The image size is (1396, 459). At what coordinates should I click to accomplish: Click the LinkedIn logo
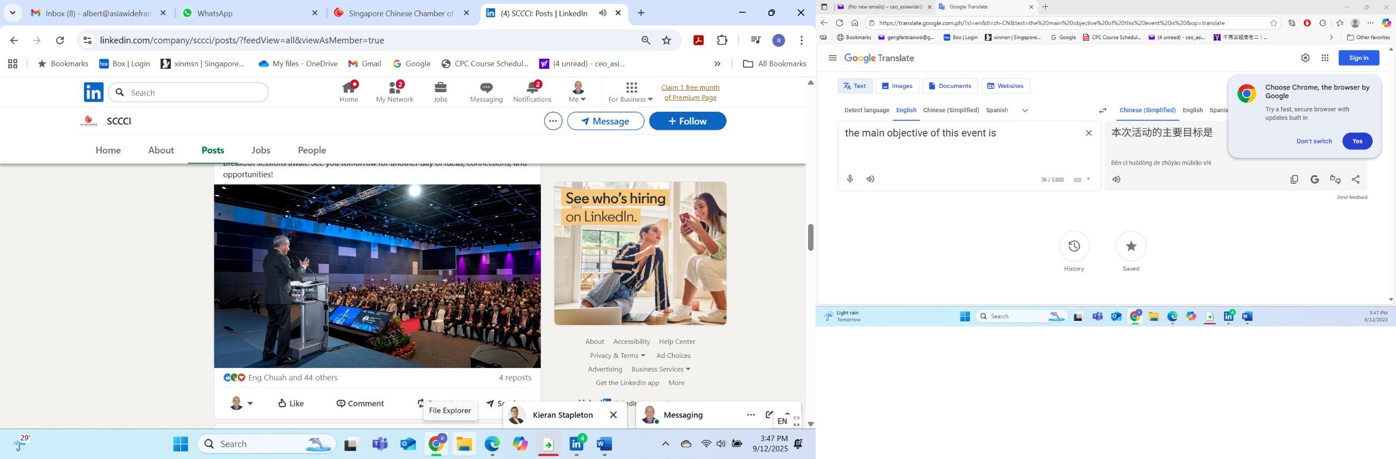94,92
